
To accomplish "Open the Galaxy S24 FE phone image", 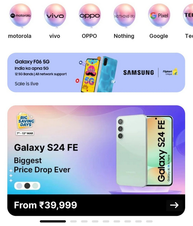I will pos(144,151).
